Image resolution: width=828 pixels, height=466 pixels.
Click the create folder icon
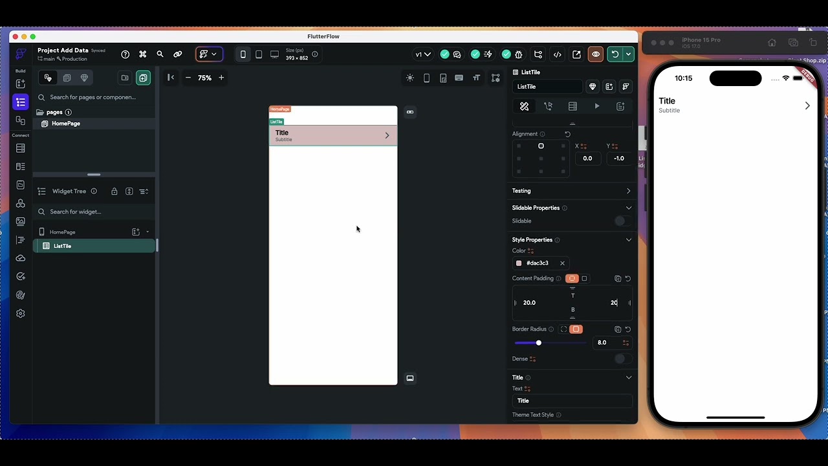pyautogui.click(x=125, y=78)
